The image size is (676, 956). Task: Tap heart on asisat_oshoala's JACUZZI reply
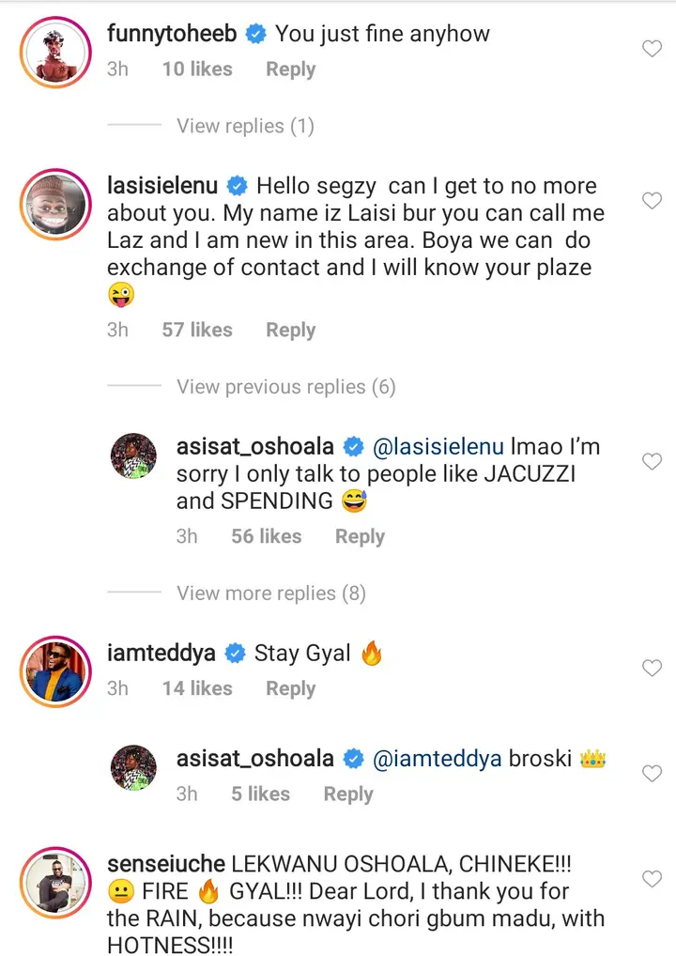click(x=652, y=461)
